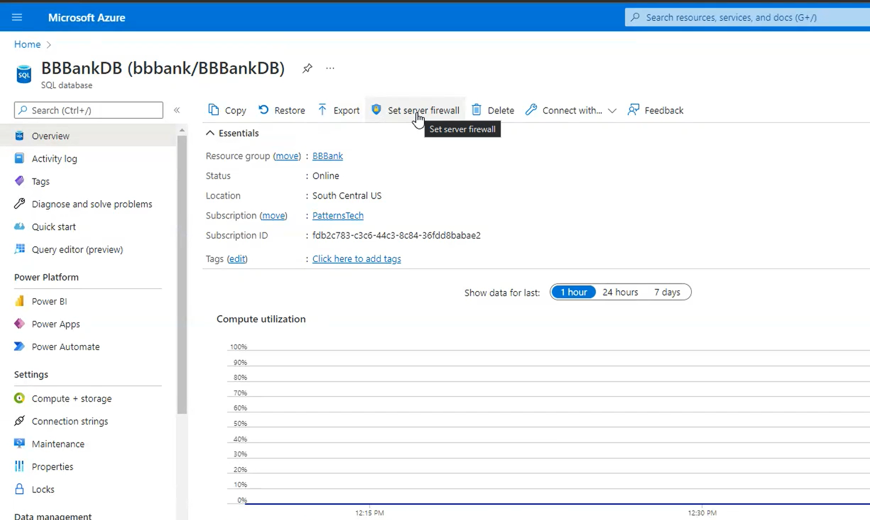Select Copy on the database toolbar
This screenshot has height=520, width=870.
pos(227,110)
